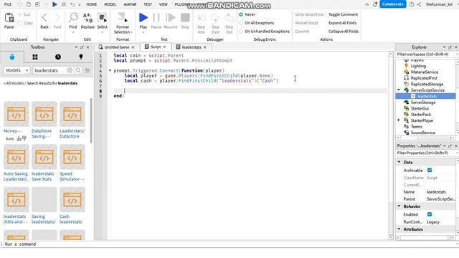The image size is (459, 258).
Task: Open the MODEL ribbon tab
Action: click(110, 4)
